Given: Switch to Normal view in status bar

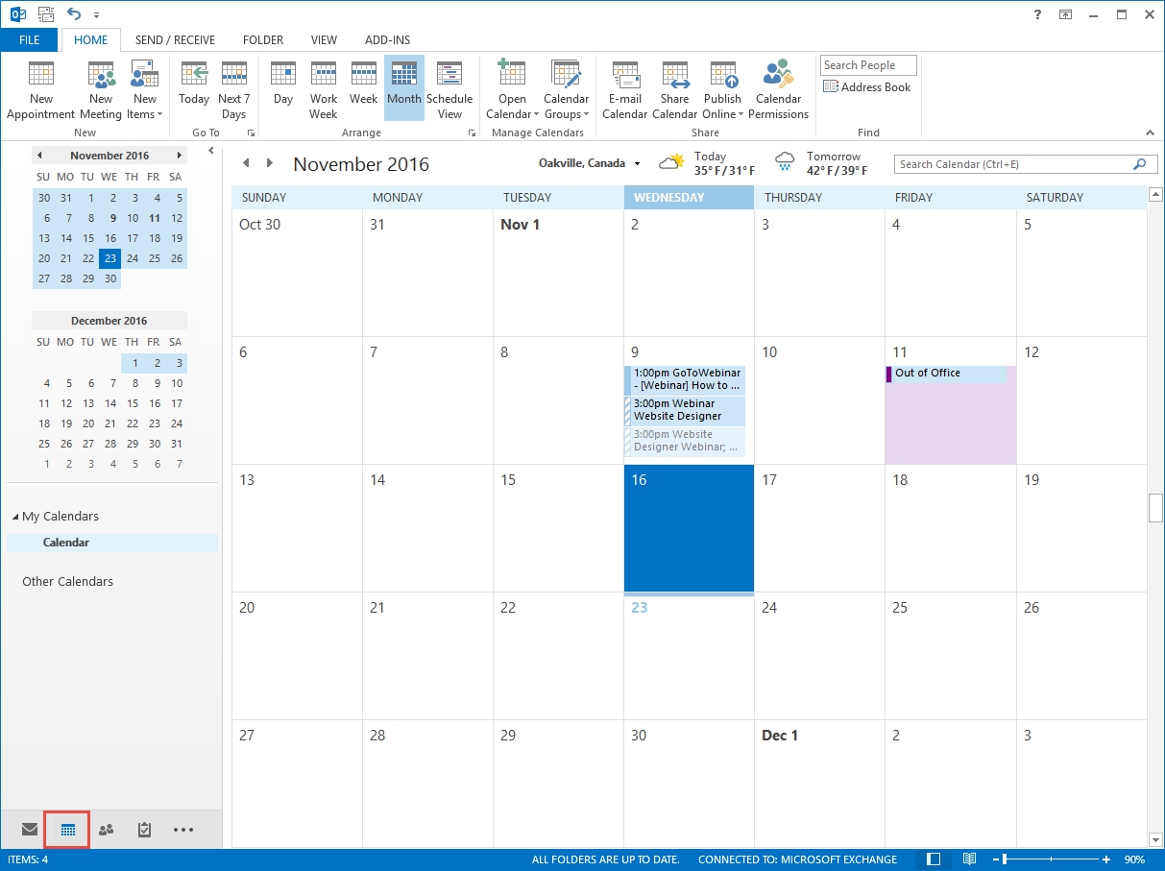Looking at the screenshot, I should click(x=934, y=859).
